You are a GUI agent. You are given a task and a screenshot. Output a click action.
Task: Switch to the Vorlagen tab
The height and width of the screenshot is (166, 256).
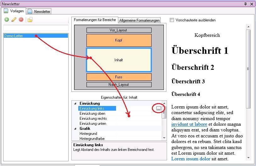(x=14, y=11)
